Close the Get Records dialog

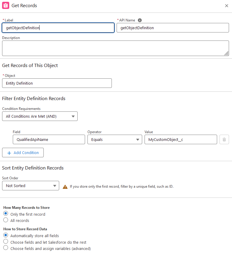point(226,6)
